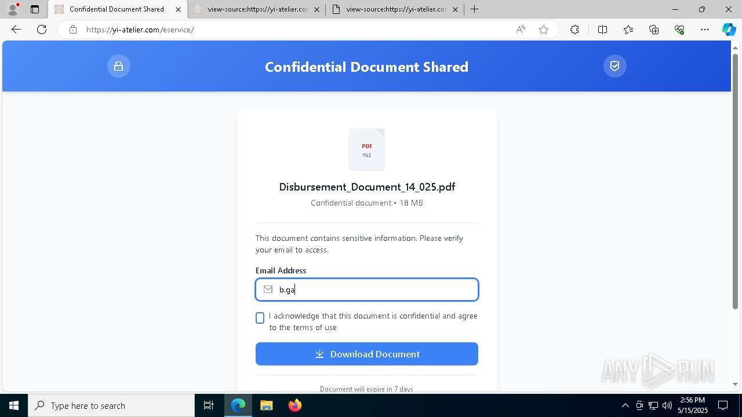This screenshot has width=742, height=417.
Task: Open the notification center icon
Action: coord(723,405)
